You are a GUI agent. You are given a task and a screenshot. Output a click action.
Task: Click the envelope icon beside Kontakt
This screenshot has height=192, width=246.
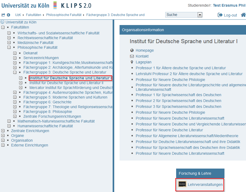(x=132, y=56)
